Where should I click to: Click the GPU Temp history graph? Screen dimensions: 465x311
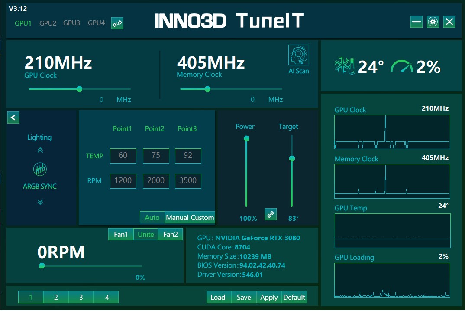click(x=392, y=230)
